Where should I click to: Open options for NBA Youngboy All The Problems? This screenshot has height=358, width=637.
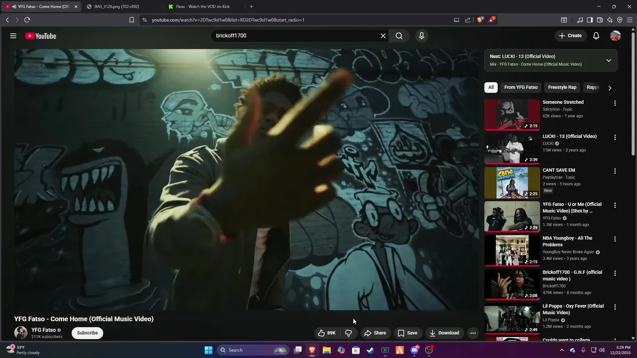(x=615, y=239)
